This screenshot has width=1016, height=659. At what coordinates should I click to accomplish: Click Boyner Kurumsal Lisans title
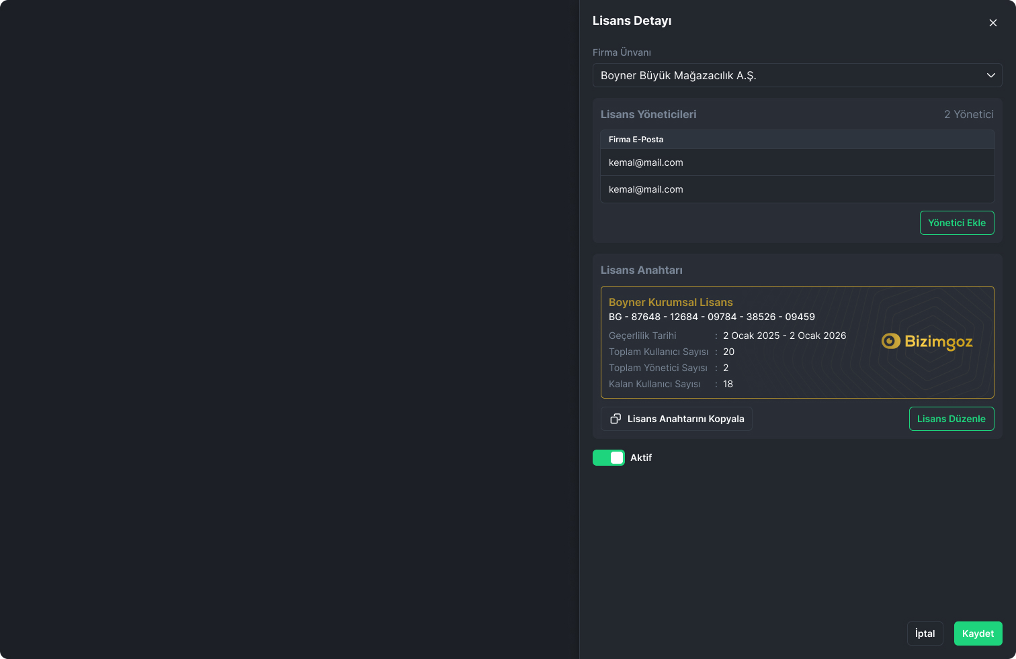point(671,302)
